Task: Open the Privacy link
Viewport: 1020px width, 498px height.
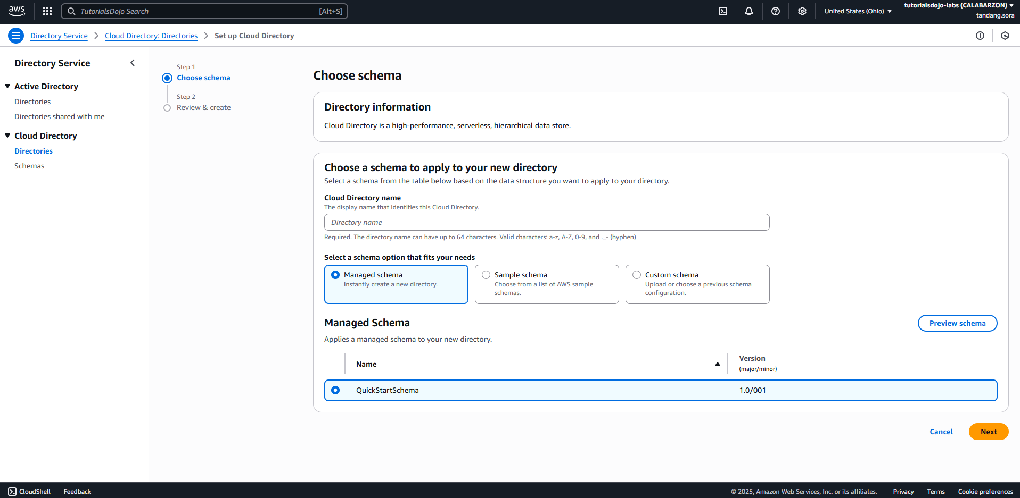Action: tap(903, 492)
